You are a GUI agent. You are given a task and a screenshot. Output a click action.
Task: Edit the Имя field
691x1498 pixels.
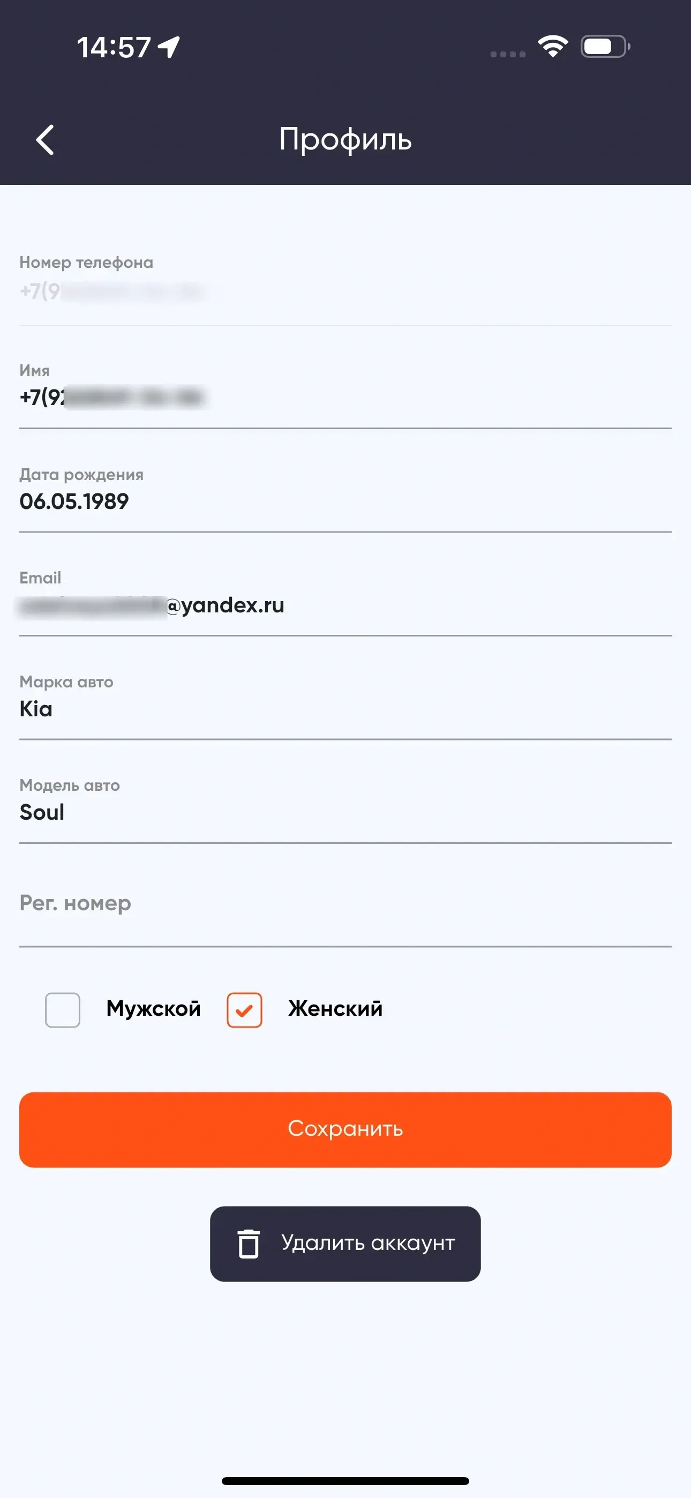345,398
